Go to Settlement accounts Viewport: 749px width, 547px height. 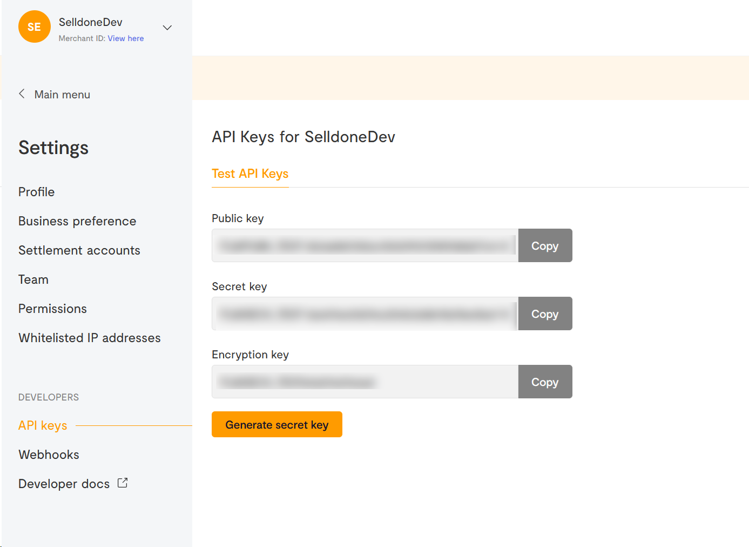click(x=79, y=250)
